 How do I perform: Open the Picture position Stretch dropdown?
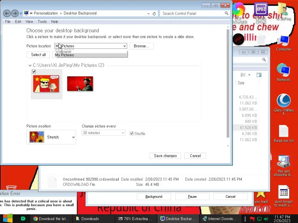click(51, 137)
